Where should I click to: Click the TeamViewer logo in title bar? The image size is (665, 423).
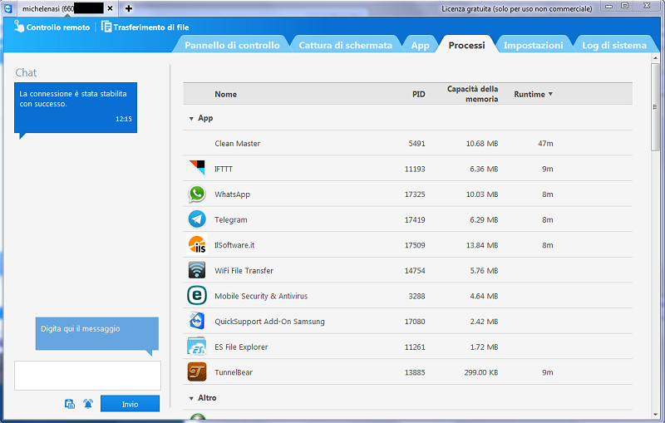8,8
